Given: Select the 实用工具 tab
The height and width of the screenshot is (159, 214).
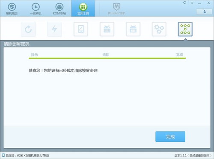Looking at the screenshot, I should click(x=83, y=9).
